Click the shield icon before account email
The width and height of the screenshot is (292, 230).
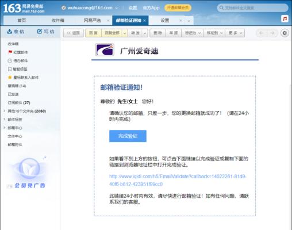(x=64, y=8)
